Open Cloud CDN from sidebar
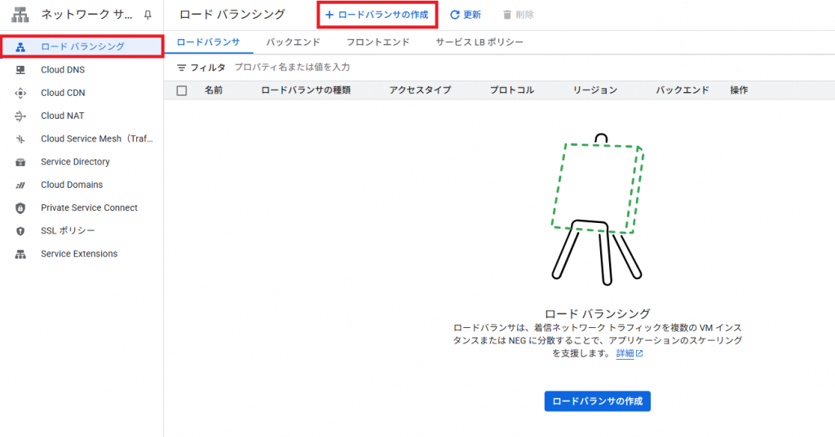The width and height of the screenshot is (835, 437). [x=63, y=93]
